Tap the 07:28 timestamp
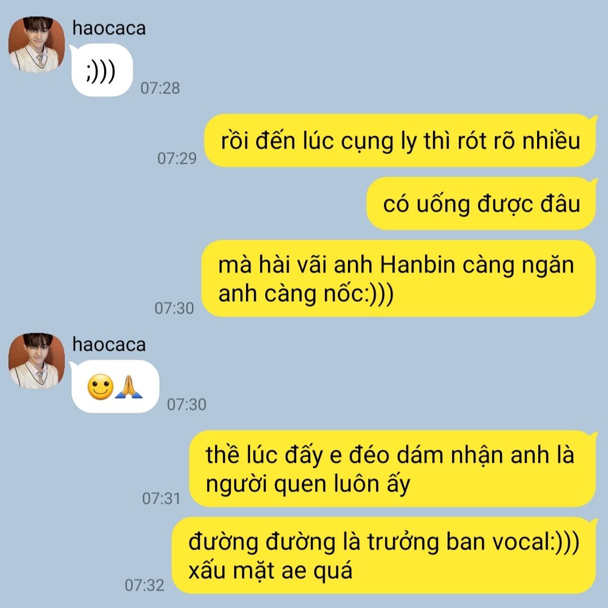The width and height of the screenshot is (608, 608). tap(160, 88)
